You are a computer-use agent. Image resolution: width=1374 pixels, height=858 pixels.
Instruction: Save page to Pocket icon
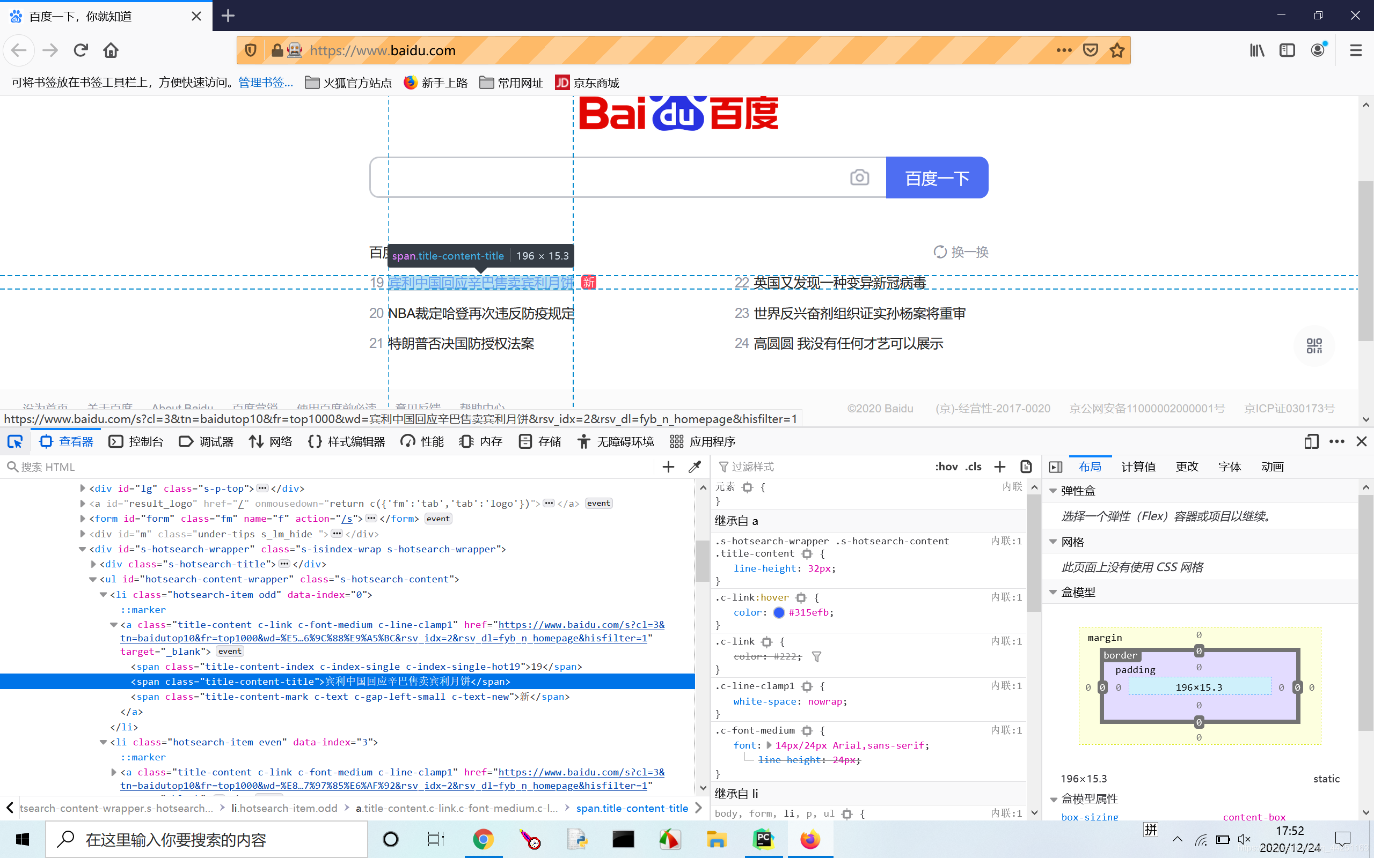click(x=1090, y=50)
